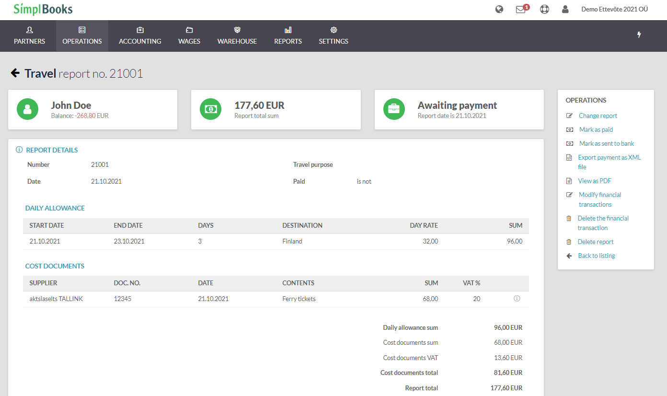Click the money icon beside Mark as paid

tap(569, 129)
